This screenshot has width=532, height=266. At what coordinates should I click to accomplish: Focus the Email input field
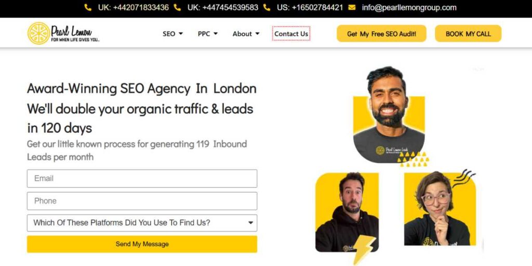(142, 179)
